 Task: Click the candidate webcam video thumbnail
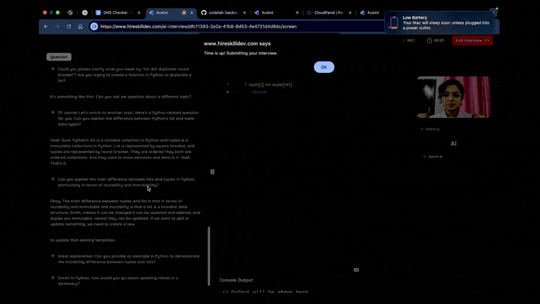453,97
